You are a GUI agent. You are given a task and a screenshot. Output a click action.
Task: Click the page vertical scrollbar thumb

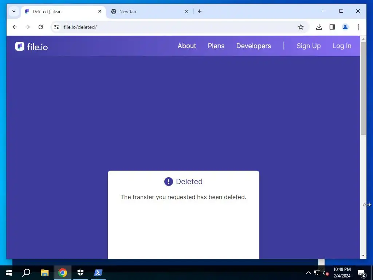pos(363,88)
